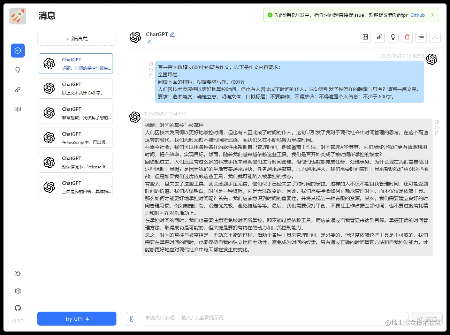Select conversation 标题：时间的掌控与被掌控
Viewport: 450px width, 335px height.
76,63
